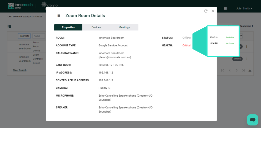This screenshot has height=146, width=261.
Task: Open the hamburger menu in the dialog header
Action: [59, 15]
